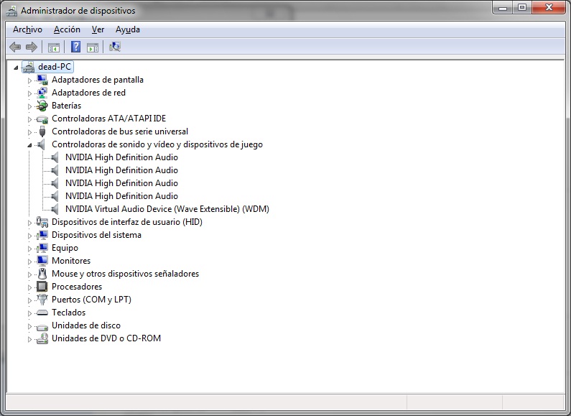Select the Monitores label

click(x=71, y=261)
